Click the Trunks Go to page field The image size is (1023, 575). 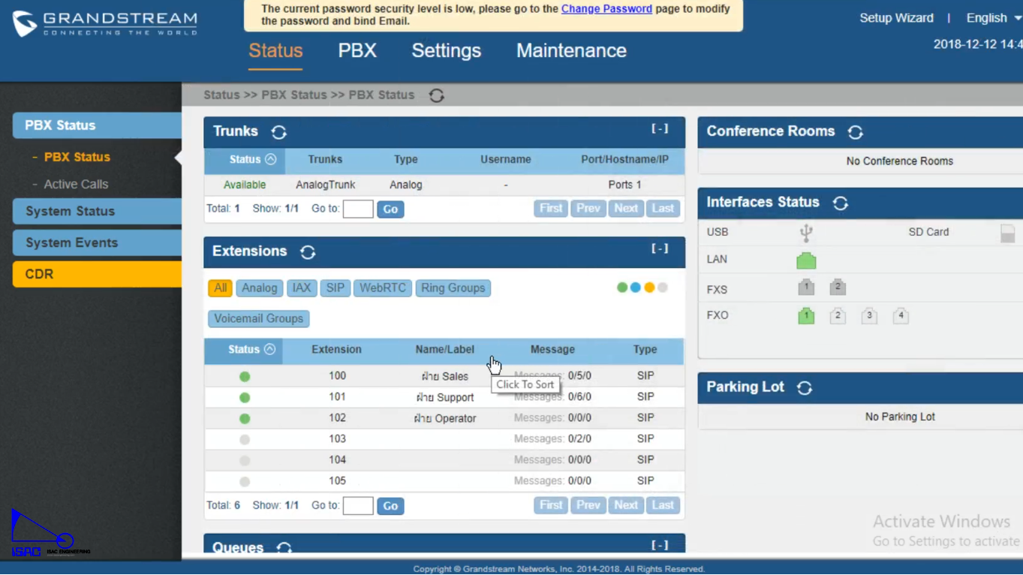point(358,209)
